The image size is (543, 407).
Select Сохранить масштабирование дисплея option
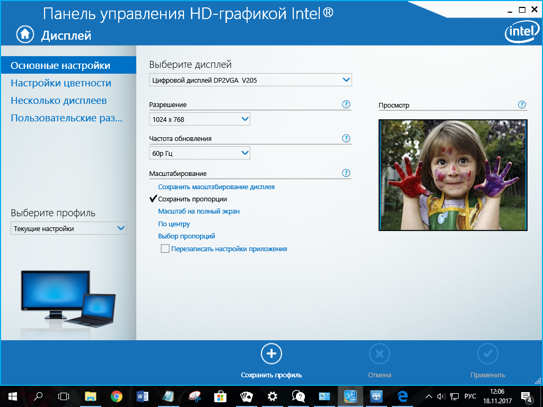[216, 187]
